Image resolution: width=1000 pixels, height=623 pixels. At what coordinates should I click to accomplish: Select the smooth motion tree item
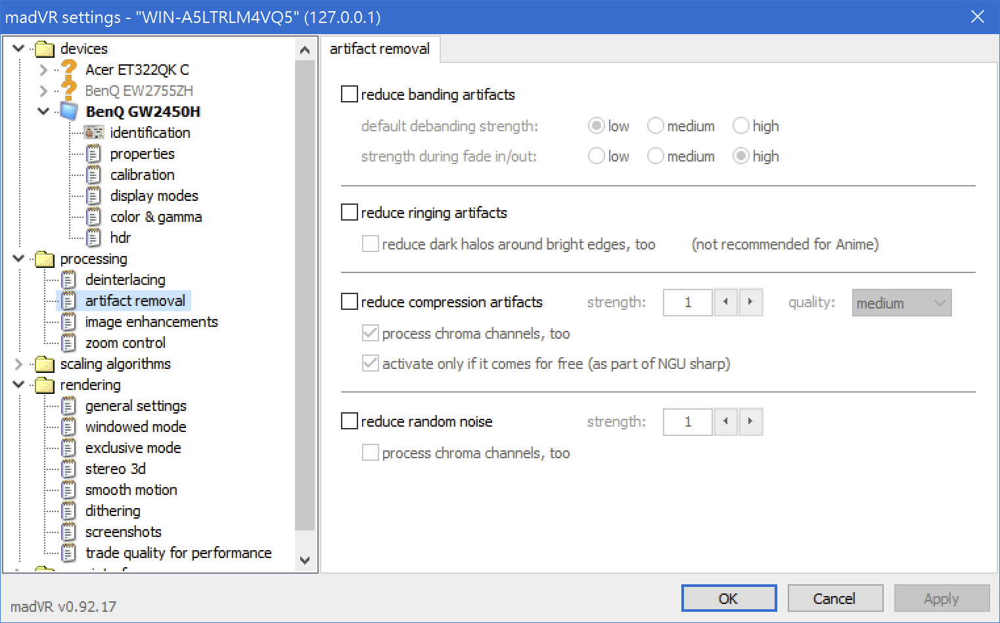tap(131, 490)
